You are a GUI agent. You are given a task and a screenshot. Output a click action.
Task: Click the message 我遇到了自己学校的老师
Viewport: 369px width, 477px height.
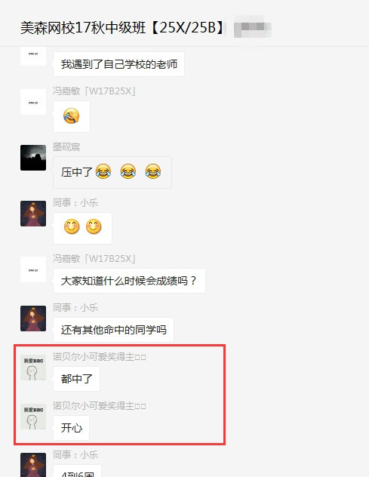(119, 64)
